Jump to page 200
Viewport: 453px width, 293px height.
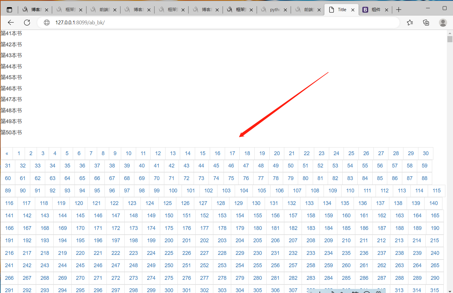[x=169, y=241]
